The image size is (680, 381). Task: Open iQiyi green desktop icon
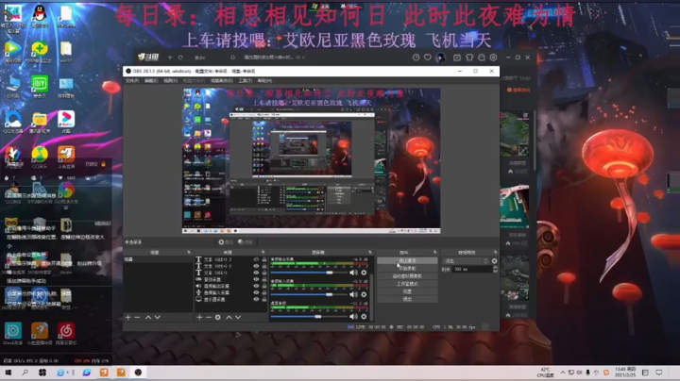[x=40, y=86]
